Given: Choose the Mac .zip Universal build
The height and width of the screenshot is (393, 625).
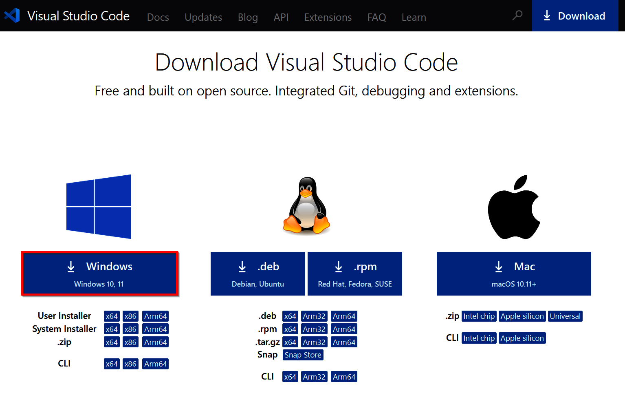Looking at the screenshot, I should point(565,316).
